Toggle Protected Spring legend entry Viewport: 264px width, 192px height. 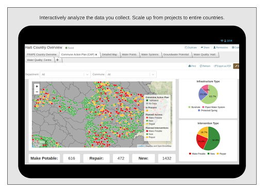click(x=208, y=110)
